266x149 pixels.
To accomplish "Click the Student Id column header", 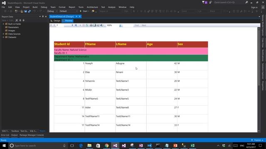I will pyautogui.click(x=69, y=44).
